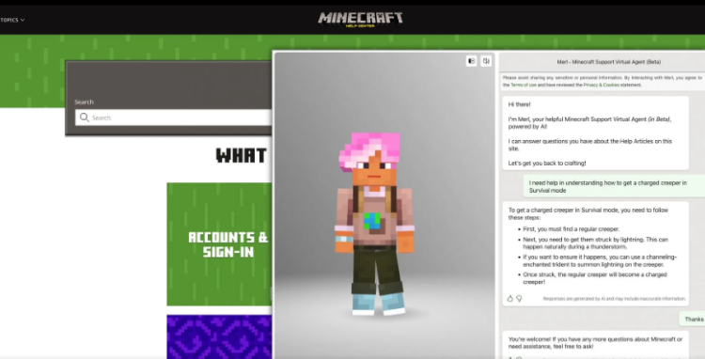Click the channeling-enchanted trident bullet point
Viewport: 705px width, 359px height.
point(600,260)
